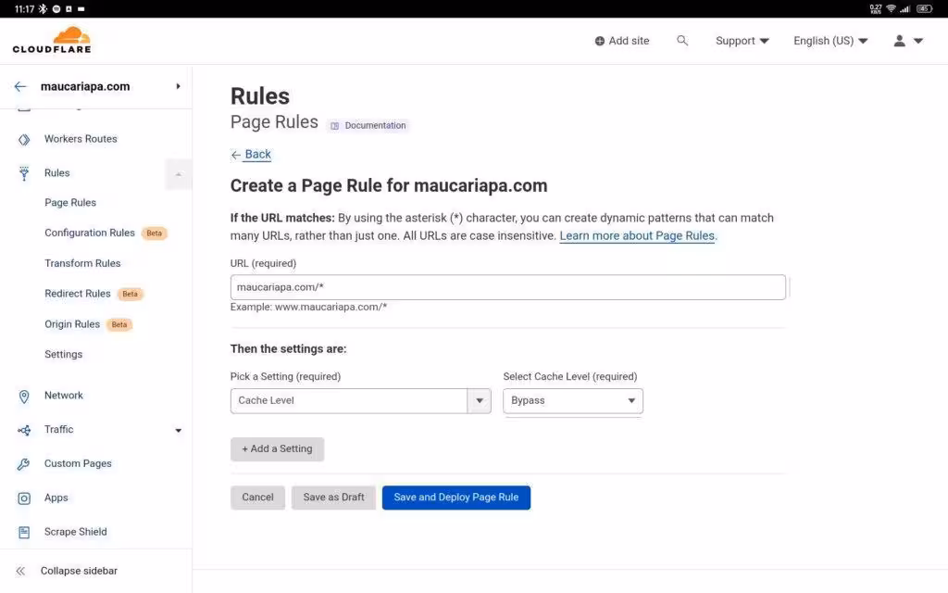
Task: Click the maucariapa.com site name
Action: point(85,86)
